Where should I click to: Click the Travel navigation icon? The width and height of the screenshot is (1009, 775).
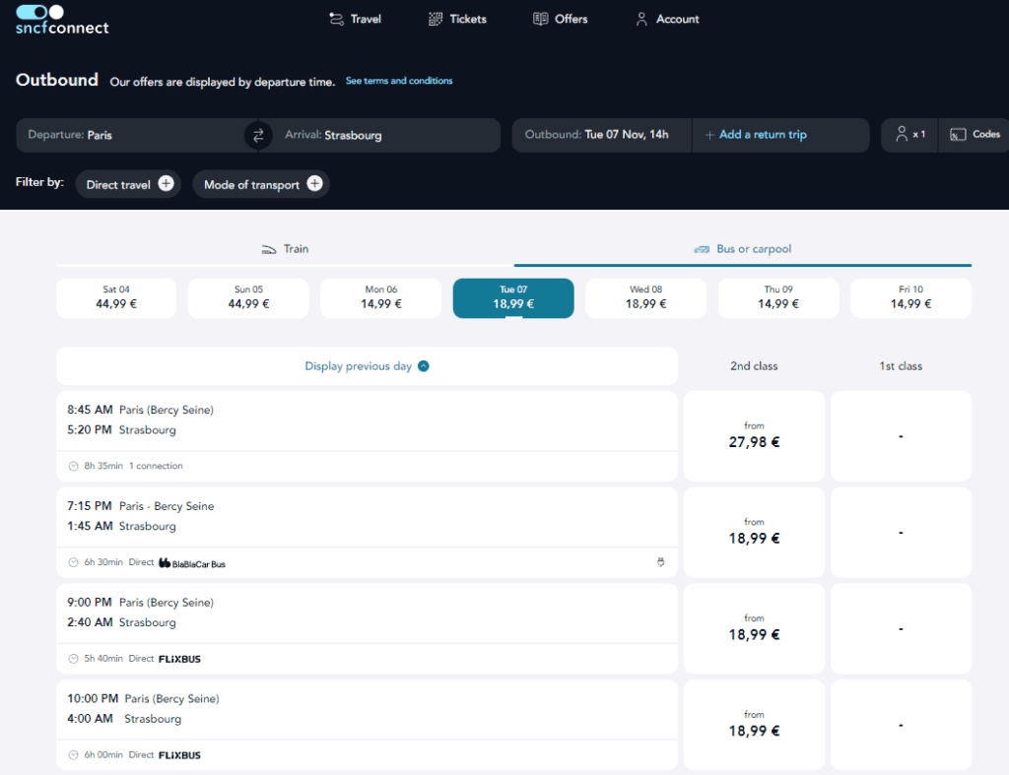pyautogui.click(x=337, y=19)
